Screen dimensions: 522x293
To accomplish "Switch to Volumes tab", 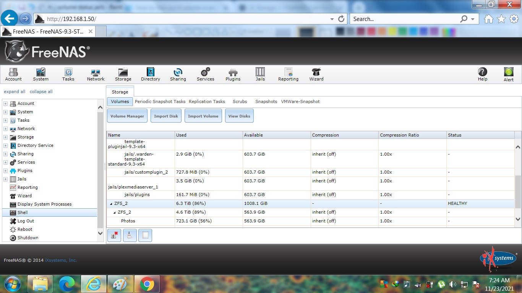I will pyautogui.click(x=120, y=101).
